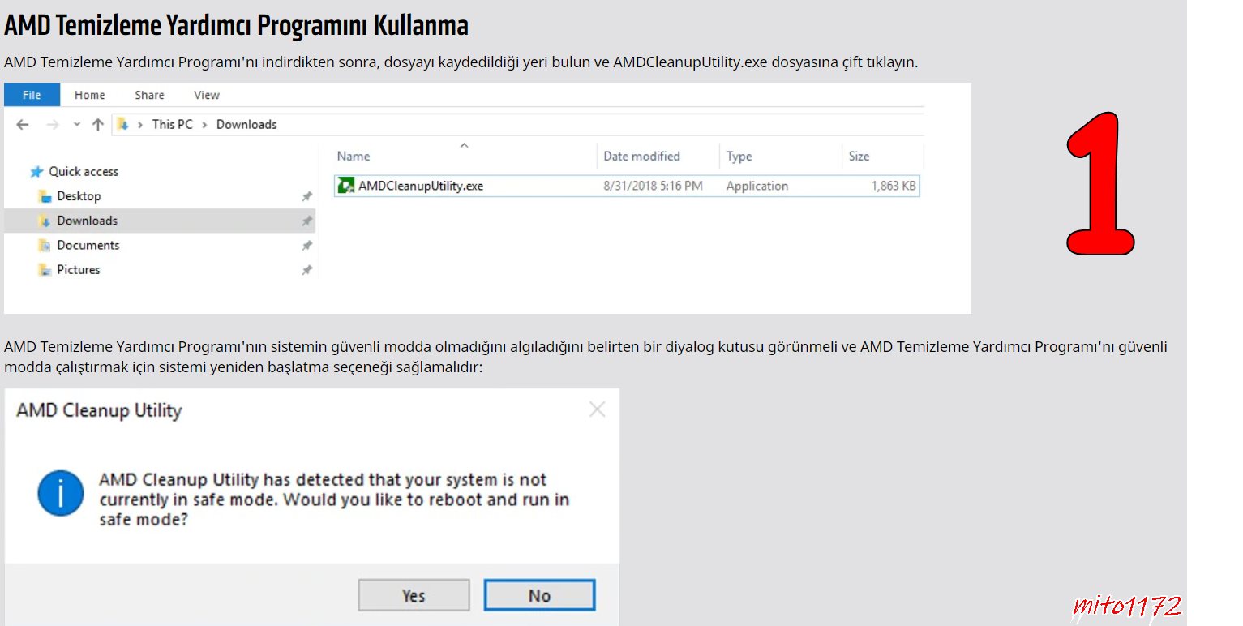Click the Downloads folder icon in address bar

coord(123,125)
